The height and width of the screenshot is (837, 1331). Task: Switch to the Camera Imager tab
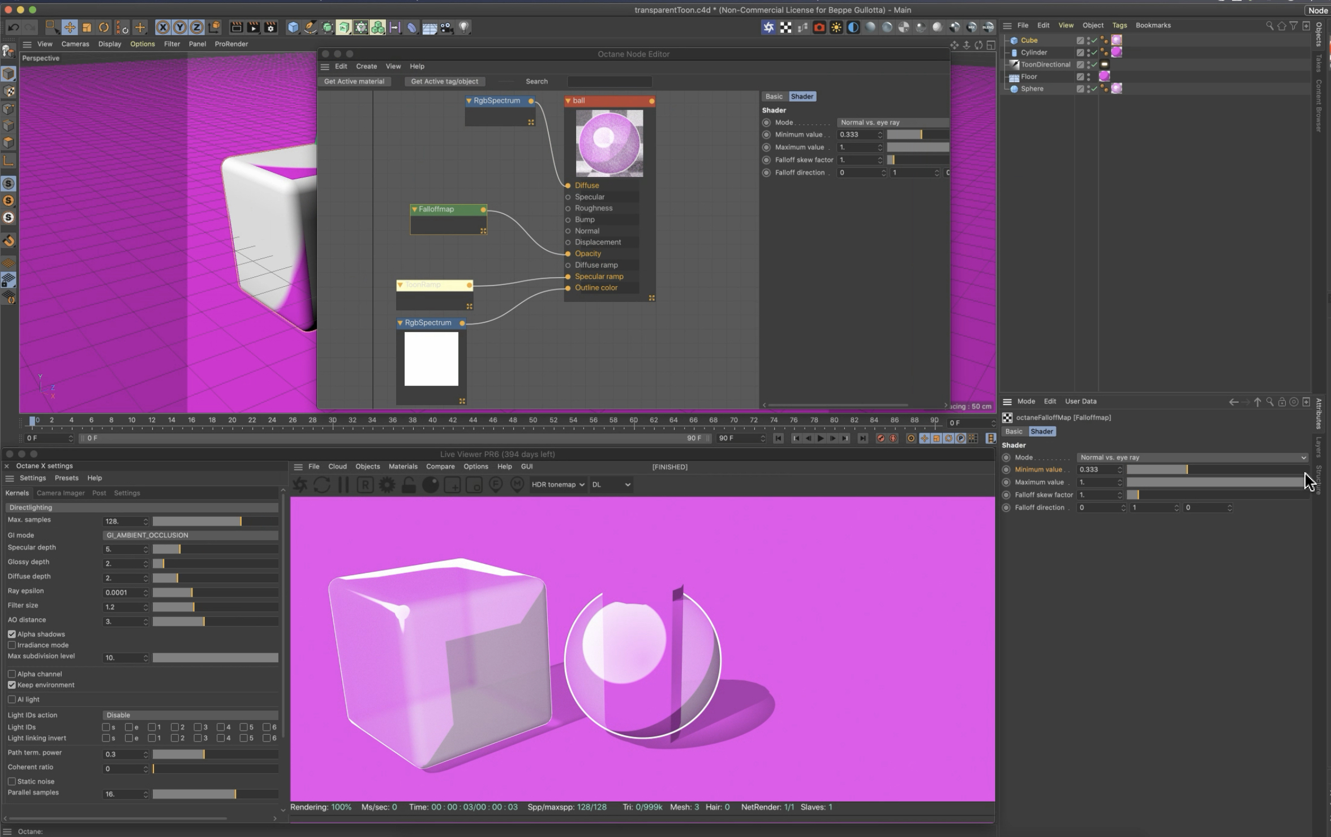[x=61, y=493]
